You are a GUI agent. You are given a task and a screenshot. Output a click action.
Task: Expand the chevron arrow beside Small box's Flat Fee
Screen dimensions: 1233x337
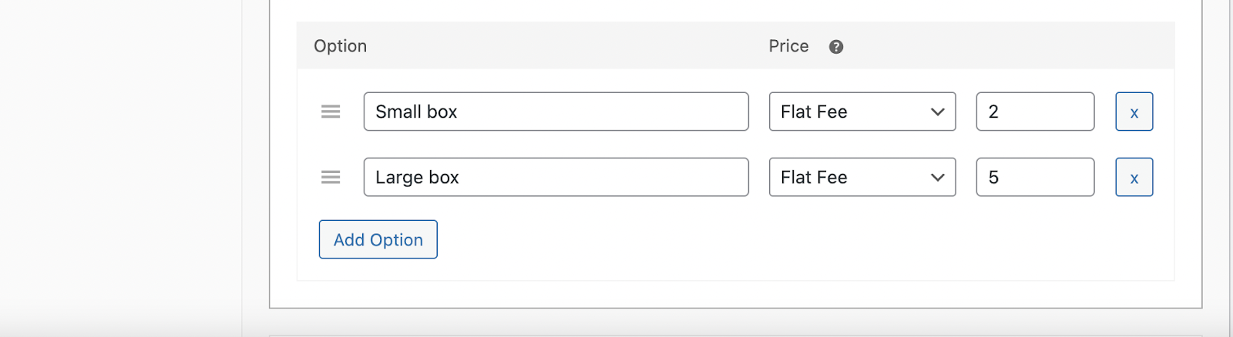click(x=938, y=112)
